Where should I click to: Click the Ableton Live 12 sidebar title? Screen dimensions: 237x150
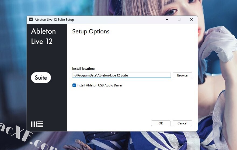tap(43, 36)
